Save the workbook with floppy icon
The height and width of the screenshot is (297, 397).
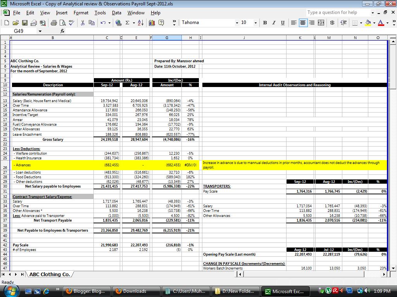click(x=24, y=23)
